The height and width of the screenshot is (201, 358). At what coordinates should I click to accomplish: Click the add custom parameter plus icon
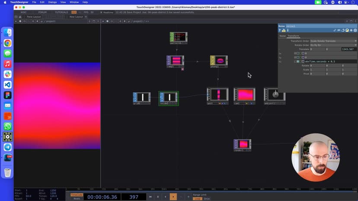(351, 31)
